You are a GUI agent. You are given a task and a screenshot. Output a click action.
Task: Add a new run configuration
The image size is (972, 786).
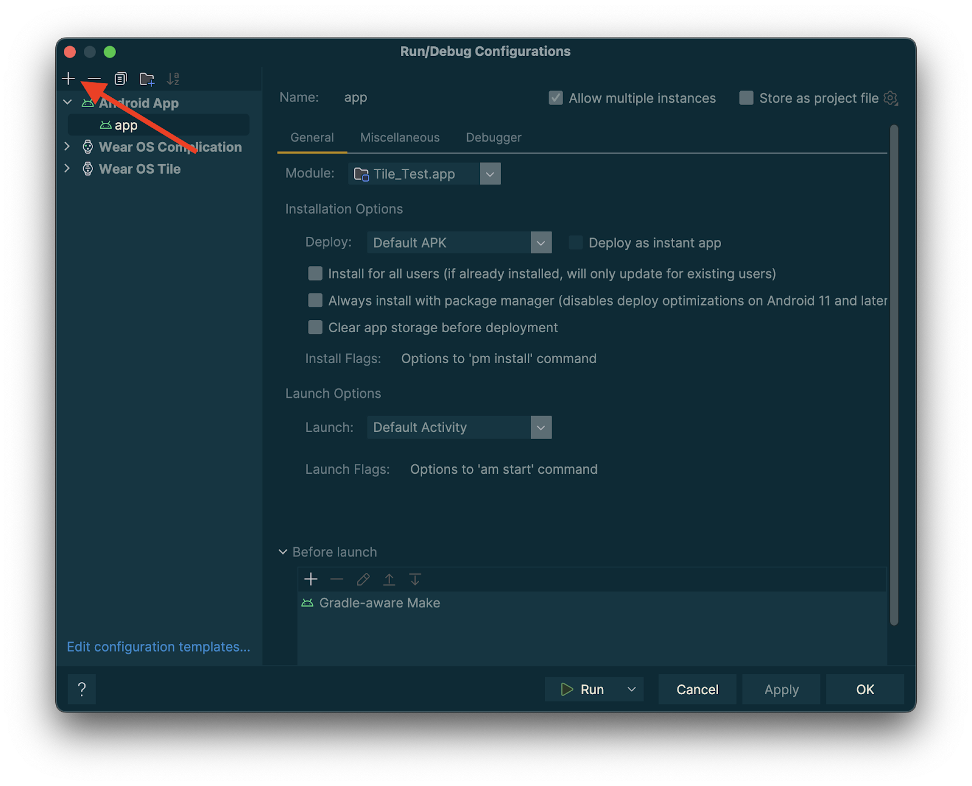coord(68,78)
